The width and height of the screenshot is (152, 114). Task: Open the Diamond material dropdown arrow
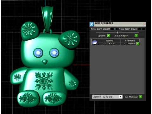click(120, 97)
